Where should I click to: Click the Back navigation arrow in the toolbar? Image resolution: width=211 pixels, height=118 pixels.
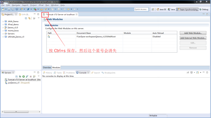click(68, 9)
